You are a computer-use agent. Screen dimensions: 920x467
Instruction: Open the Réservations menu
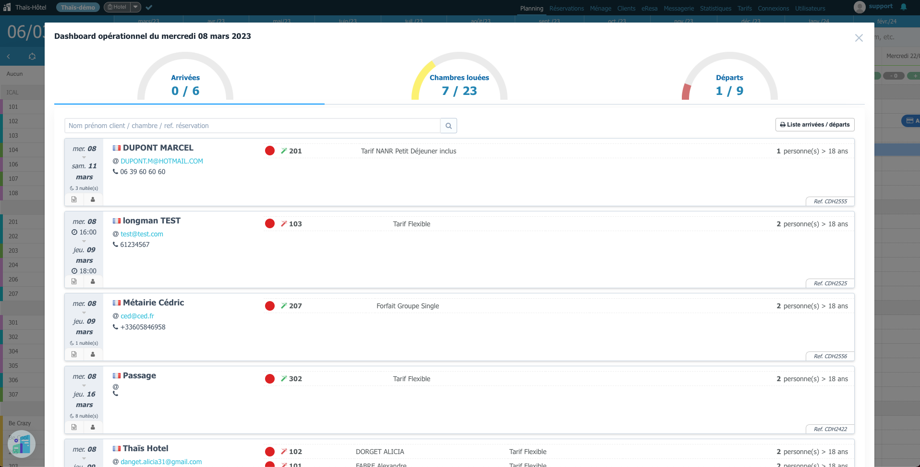pyautogui.click(x=567, y=9)
